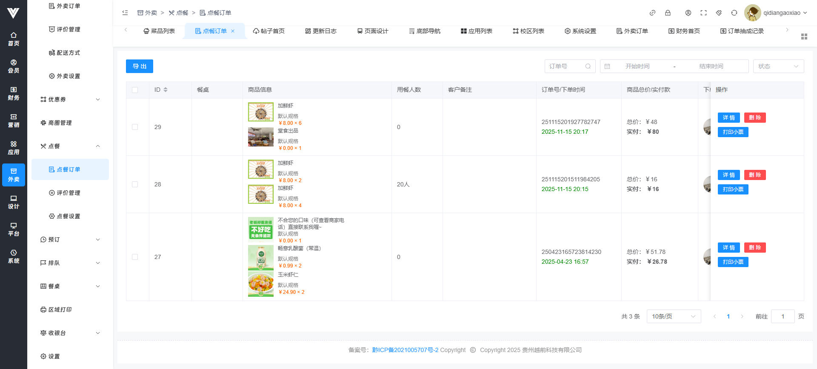This screenshot has height=369, width=817.
Task: Open the 10条/页 page size dropdown
Action: click(x=673, y=316)
